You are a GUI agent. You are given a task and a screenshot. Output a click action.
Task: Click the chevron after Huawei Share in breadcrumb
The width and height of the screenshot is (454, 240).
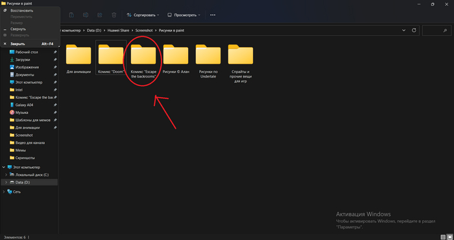[132, 30]
